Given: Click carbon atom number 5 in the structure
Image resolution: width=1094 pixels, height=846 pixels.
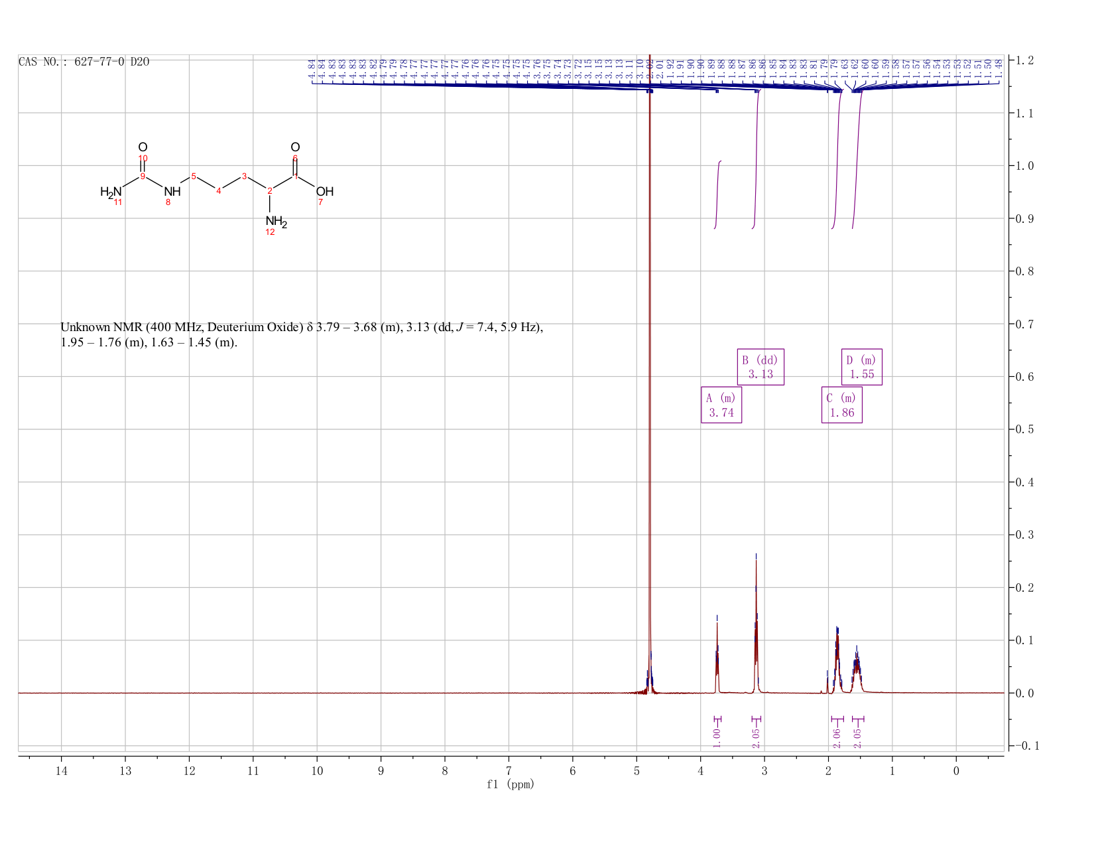Looking at the screenshot, I should point(194,176).
